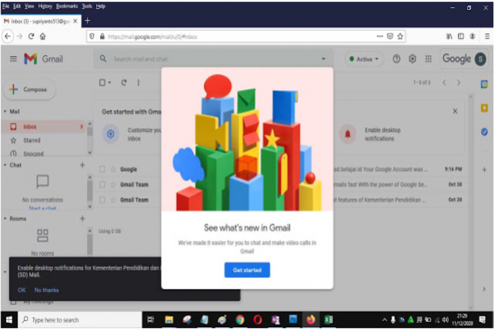Open the View menu

click(29, 6)
